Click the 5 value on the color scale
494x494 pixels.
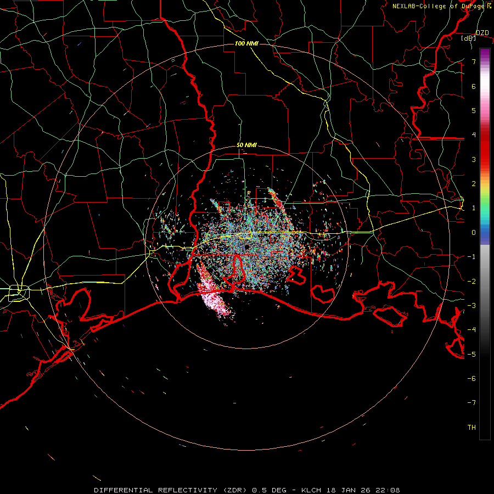click(474, 110)
